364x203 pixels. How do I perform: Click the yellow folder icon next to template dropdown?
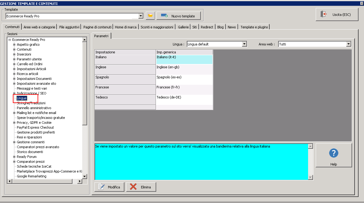pyautogui.click(x=150, y=16)
